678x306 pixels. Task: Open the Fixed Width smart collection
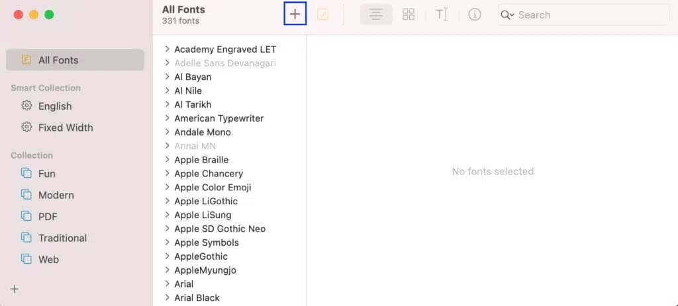[x=66, y=128]
